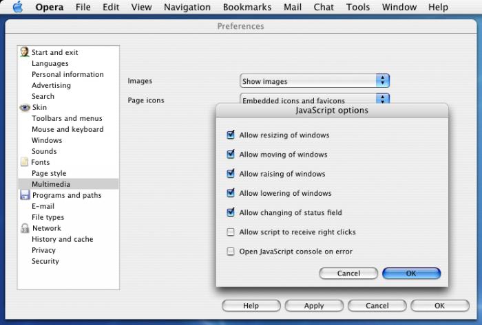
Task: Click the eye icon beside Skin
Action: (x=25, y=108)
